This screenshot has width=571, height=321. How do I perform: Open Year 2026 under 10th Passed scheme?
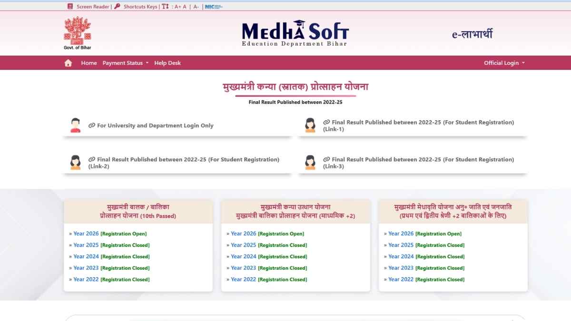(86, 233)
